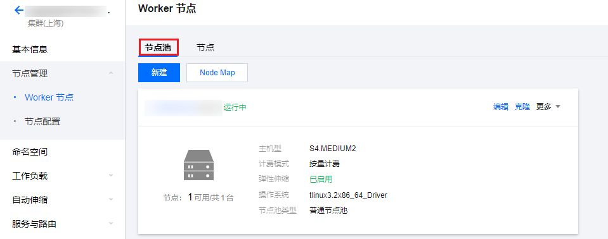
Task: Switch to the 节点 tab
Action: click(x=205, y=47)
